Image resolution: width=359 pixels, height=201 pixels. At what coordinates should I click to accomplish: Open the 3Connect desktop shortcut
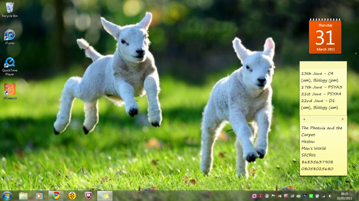[10, 91]
